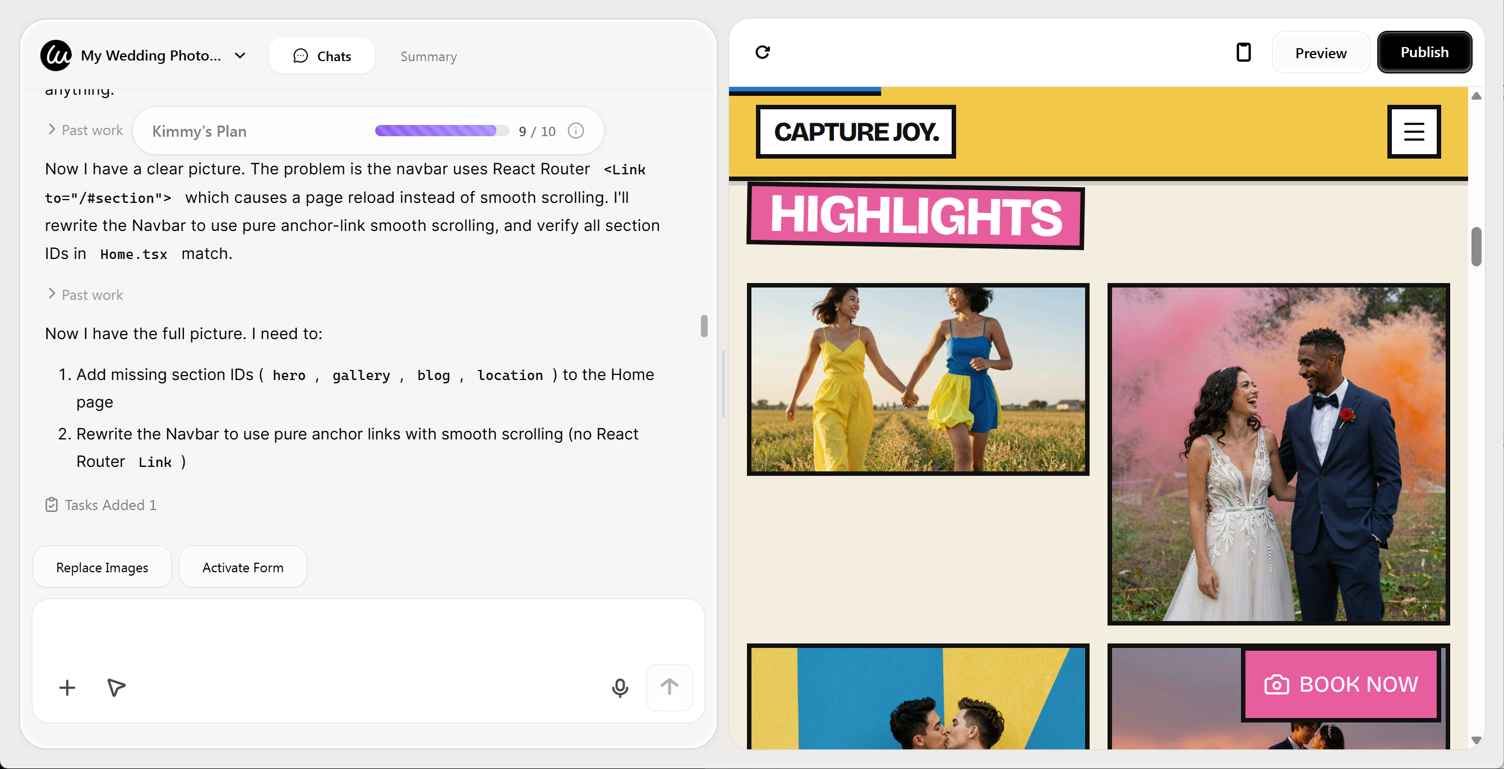Switch to the Summary tab
Screen dimensions: 1504x769
[x=428, y=56]
